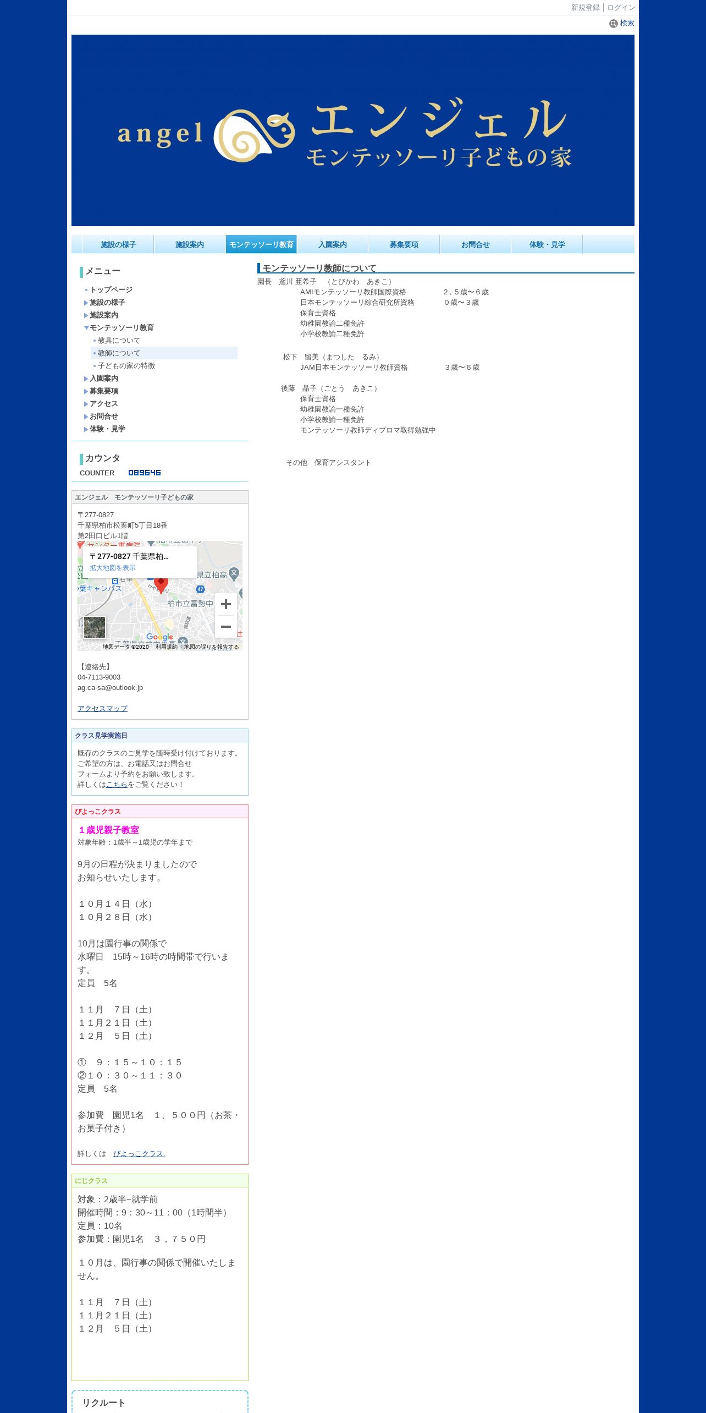Click route 47 marker on map

[x=200, y=589]
